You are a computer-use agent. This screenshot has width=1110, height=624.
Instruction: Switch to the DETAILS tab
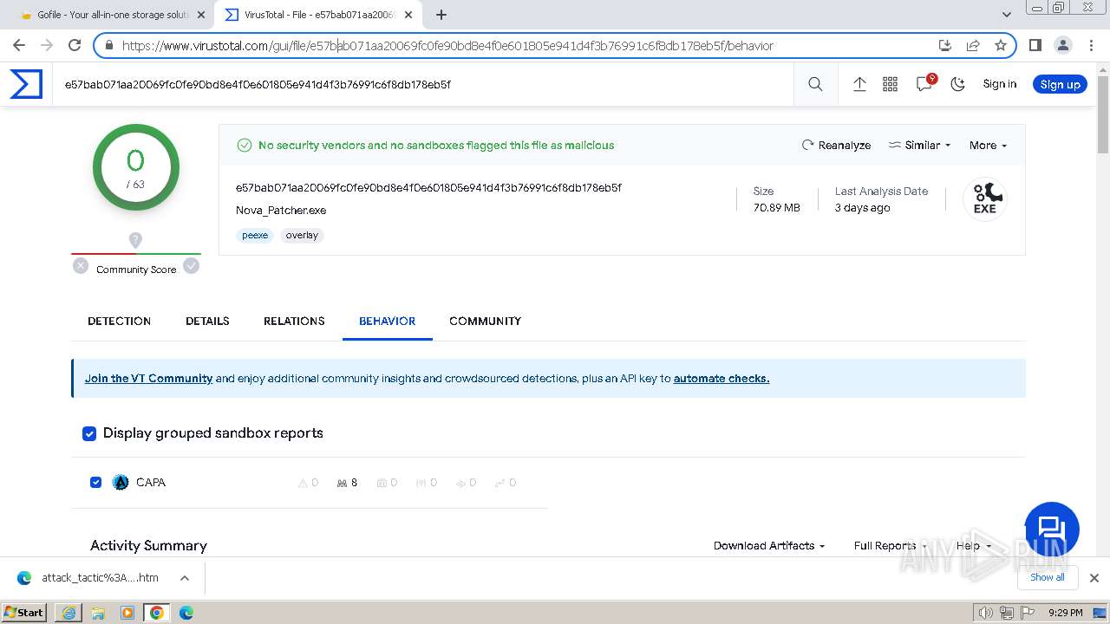coord(207,321)
